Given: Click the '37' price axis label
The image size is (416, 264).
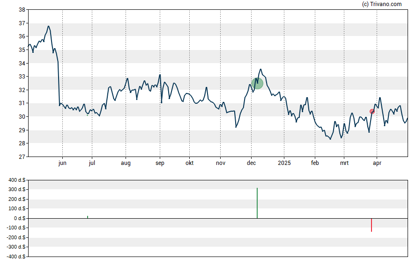Looking at the screenshot, I should click(22, 23).
